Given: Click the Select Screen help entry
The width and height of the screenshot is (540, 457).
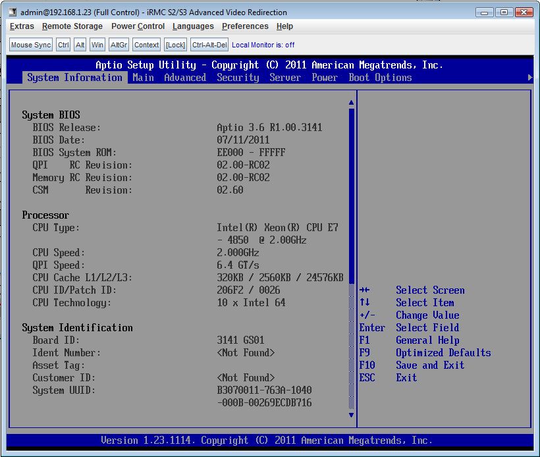Looking at the screenshot, I should point(430,290).
